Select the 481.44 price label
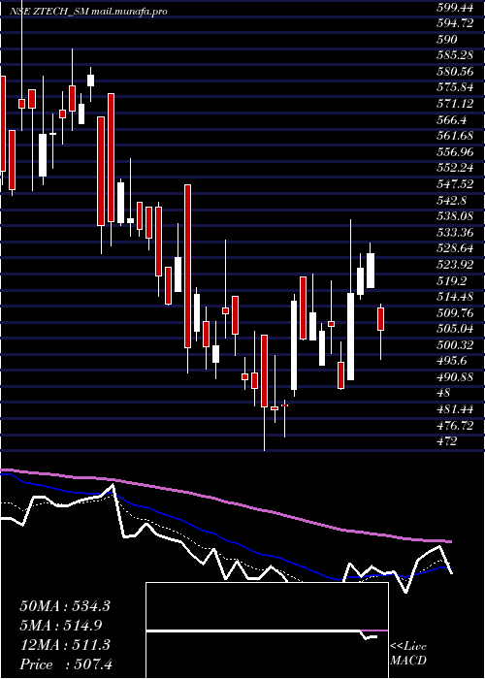The image size is (485, 679). pyautogui.click(x=454, y=409)
